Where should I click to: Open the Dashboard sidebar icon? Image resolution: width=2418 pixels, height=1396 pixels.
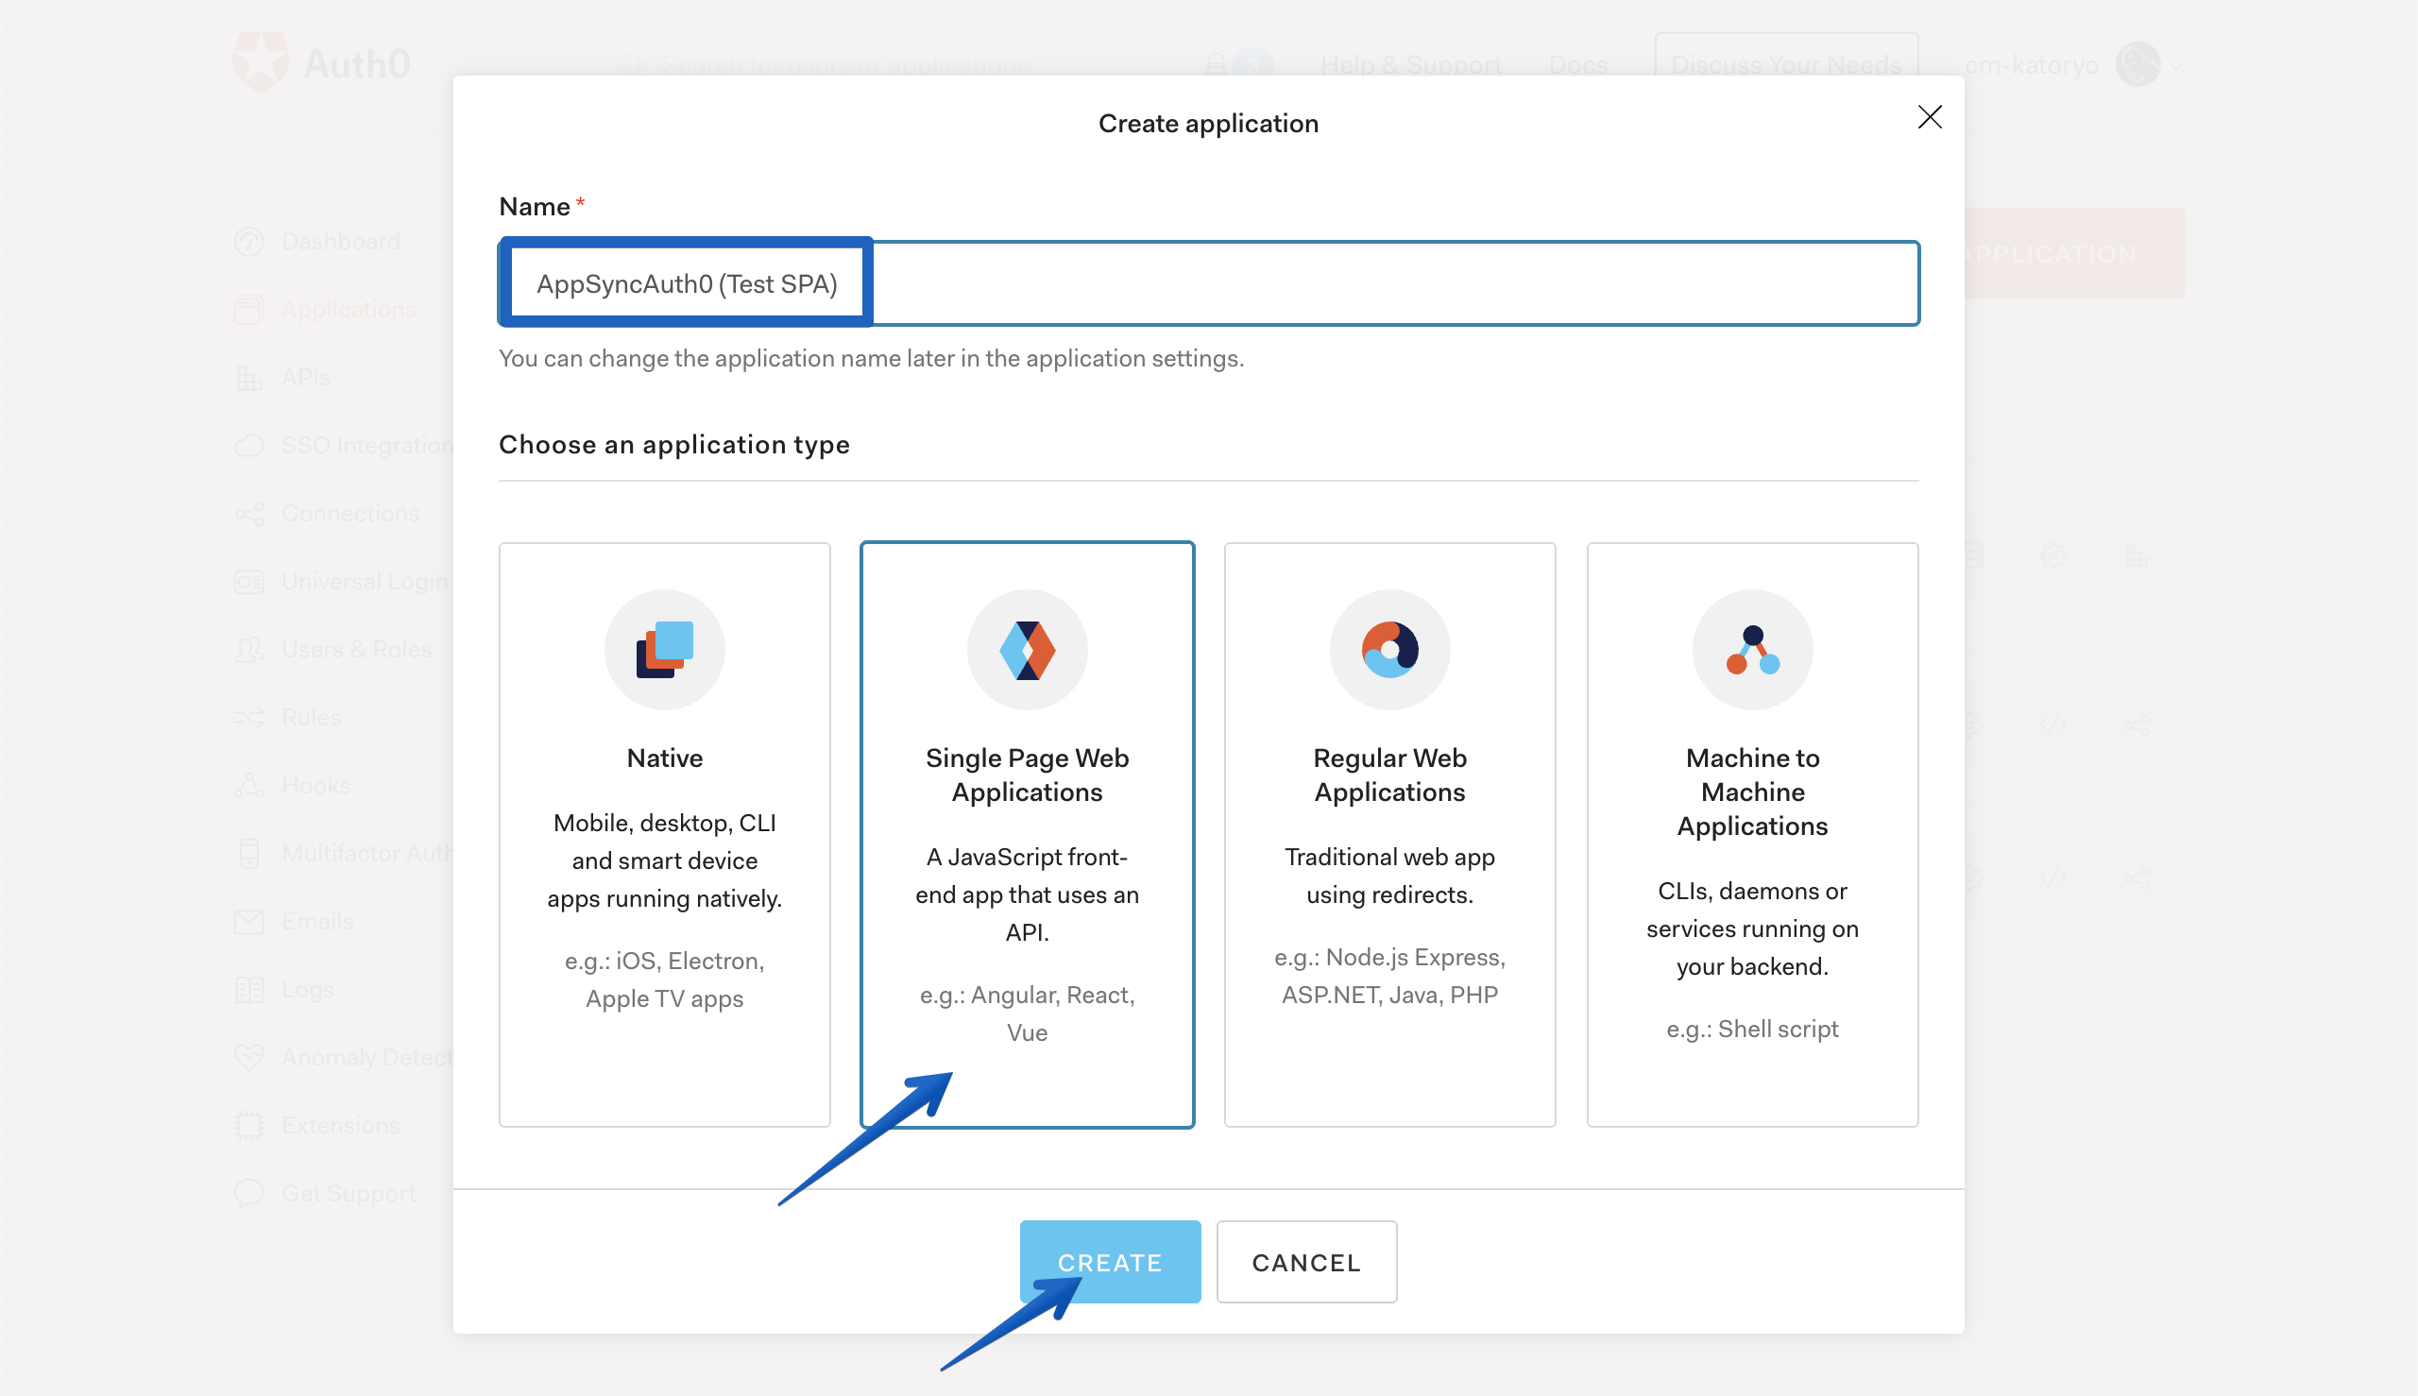point(249,241)
